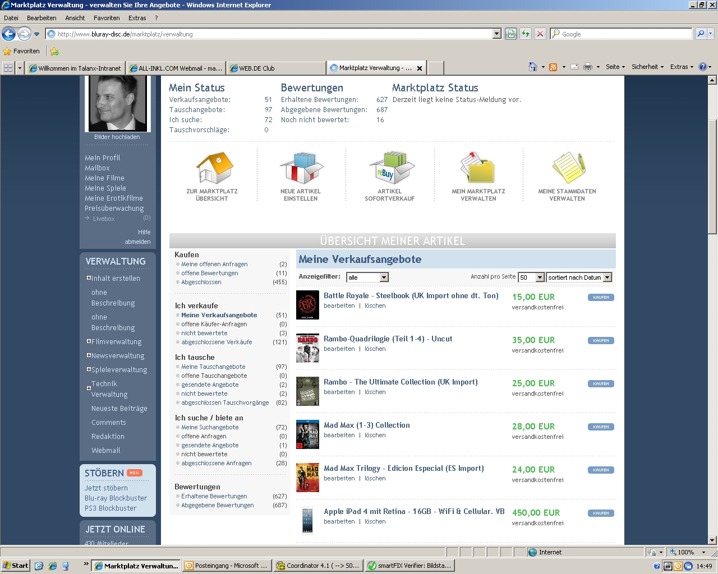Click add to favorites bar icon
Viewport: 718px width, 574px height.
tap(54, 51)
